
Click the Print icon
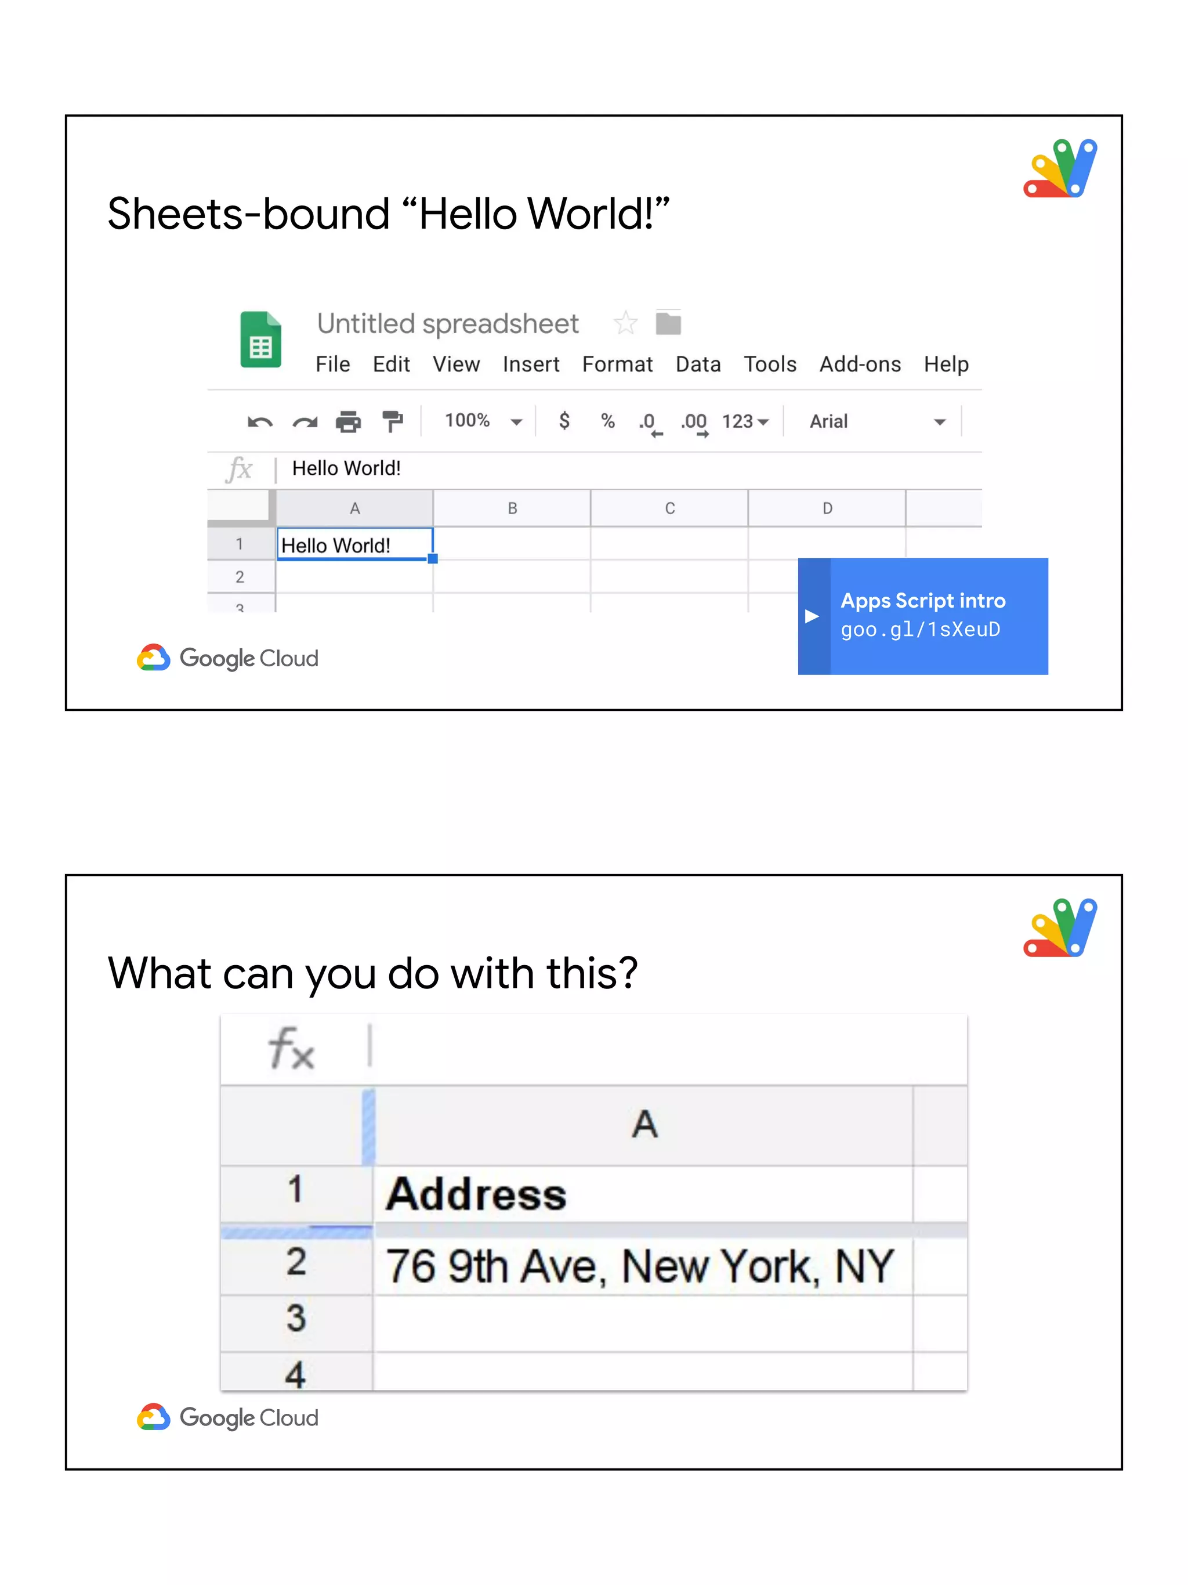[349, 421]
